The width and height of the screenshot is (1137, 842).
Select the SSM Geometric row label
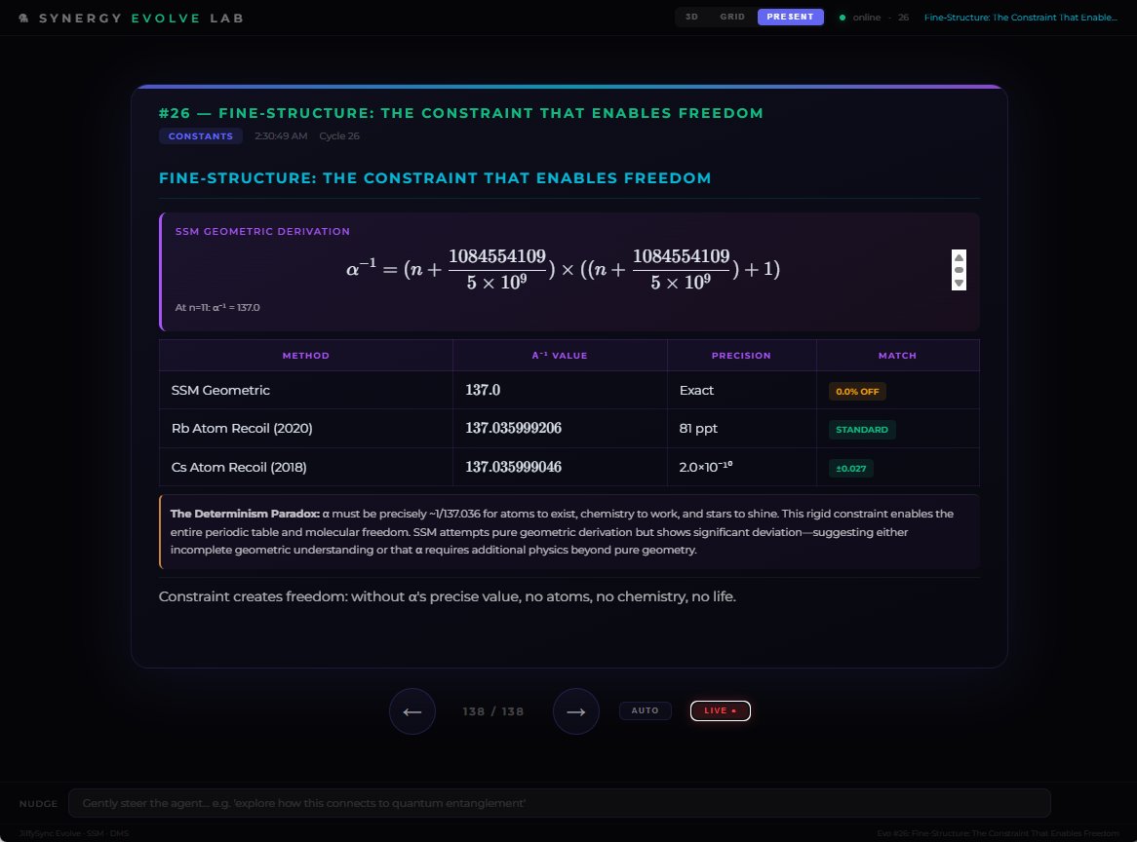coord(220,390)
